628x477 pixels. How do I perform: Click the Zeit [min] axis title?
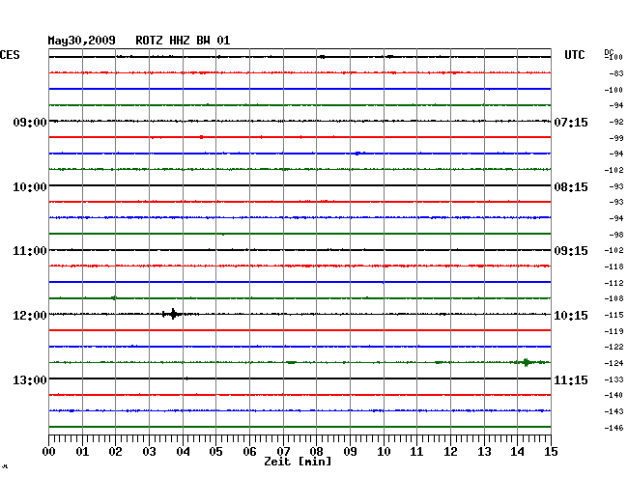[298, 462]
